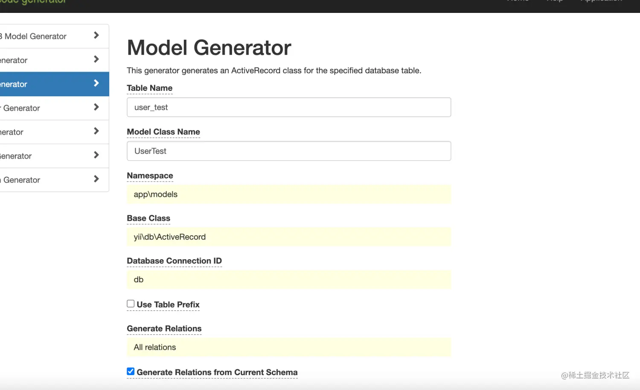Image resolution: width=640 pixels, height=390 pixels.
Task: Focus the Table Name input field
Action: (x=288, y=107)
